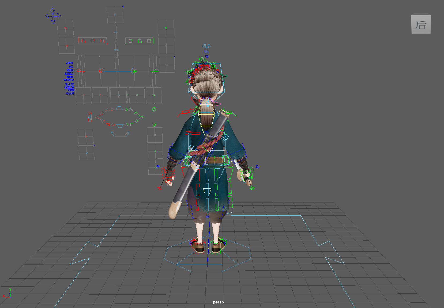Select the green circle eye control
The height and width of the screenshot is (308, 444).
(134, 71)
